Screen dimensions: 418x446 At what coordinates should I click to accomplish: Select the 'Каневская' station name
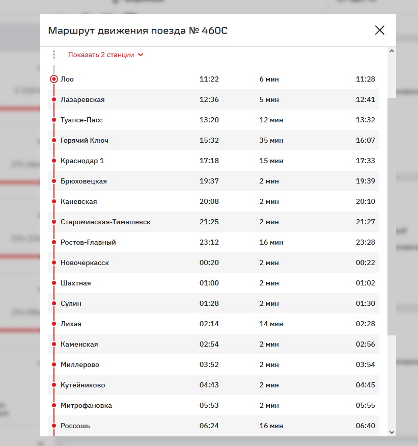coord(79,201)
